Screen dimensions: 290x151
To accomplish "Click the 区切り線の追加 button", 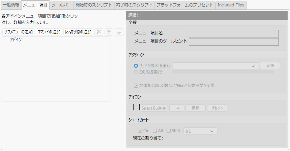I will pyautogui.click(x=78, y=32).
